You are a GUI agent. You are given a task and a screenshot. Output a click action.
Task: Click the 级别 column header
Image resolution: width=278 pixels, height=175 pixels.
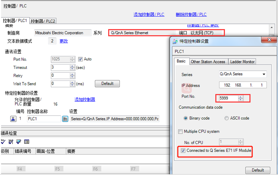[7, 151]
